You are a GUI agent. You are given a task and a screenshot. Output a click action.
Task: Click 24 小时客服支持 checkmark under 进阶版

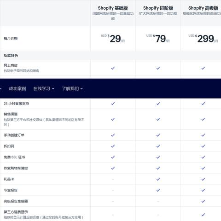(x=158, y=104)
